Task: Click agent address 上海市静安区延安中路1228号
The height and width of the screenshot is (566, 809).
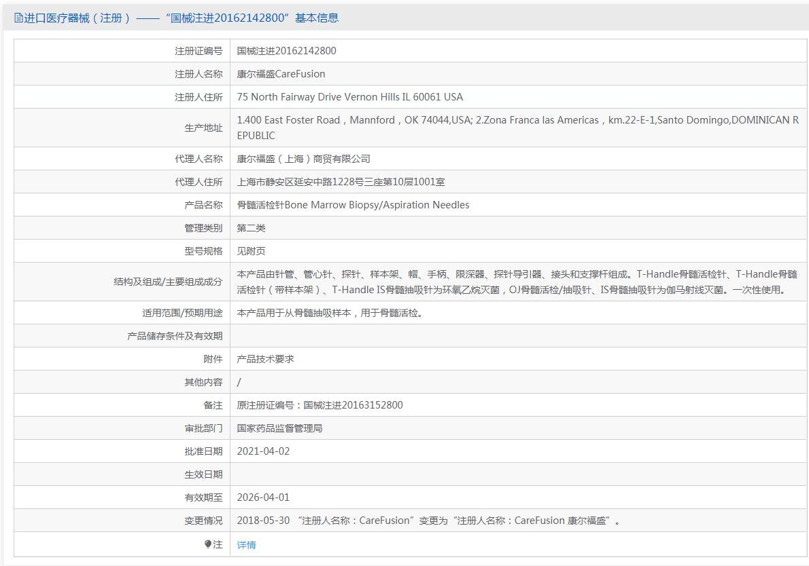Action: [341, 182]
